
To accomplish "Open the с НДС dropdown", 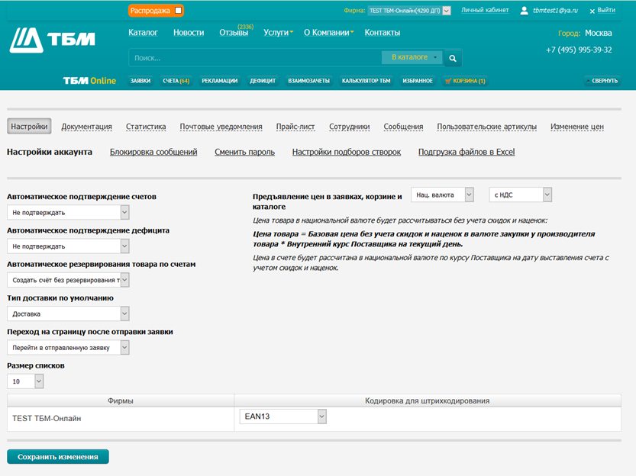I will click(521, 195).
